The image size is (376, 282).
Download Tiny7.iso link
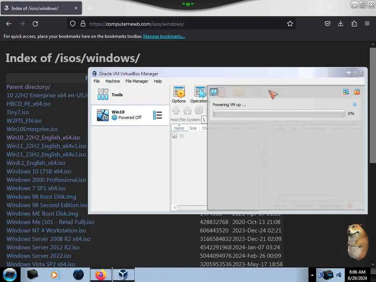(x=18, y=112)
